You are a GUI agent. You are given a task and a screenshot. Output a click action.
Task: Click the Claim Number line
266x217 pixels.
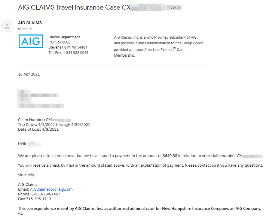point(44,120)
